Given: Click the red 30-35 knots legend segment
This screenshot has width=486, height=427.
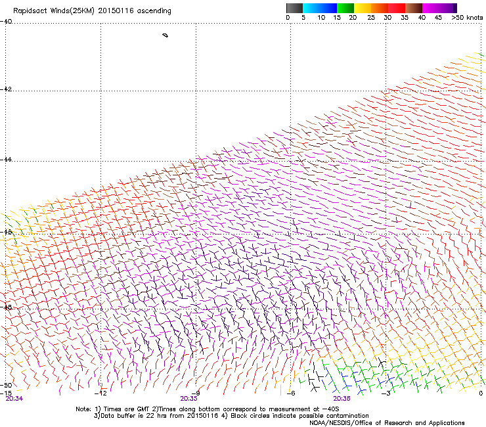Looking at the screenshot, I should [x=397, y=8].
